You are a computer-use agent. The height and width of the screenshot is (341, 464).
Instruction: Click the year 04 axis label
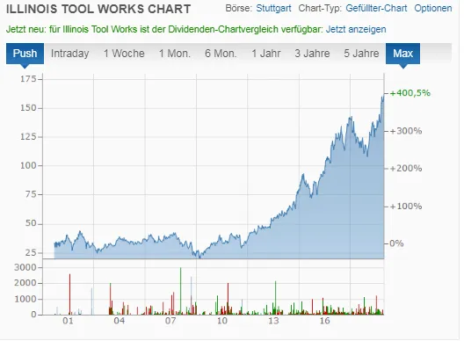point(120,321)
